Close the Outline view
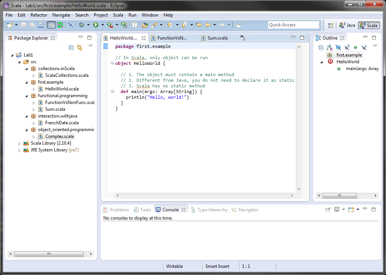386x275 pixels. click(x=342, y=38)
